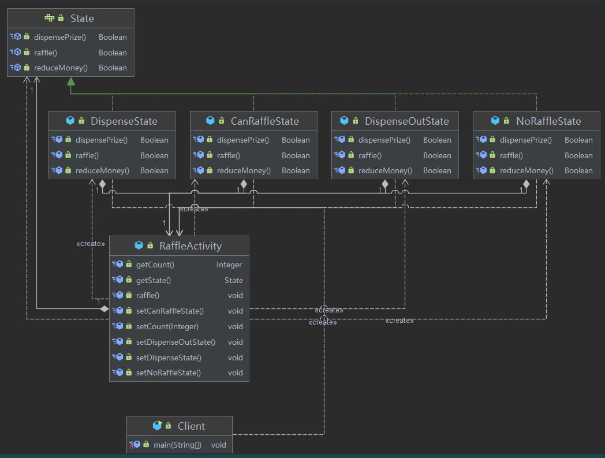605x458 pixels.
Task: Click dispensePrize() in DispenseOutState
Action: (x=384, y=140)
